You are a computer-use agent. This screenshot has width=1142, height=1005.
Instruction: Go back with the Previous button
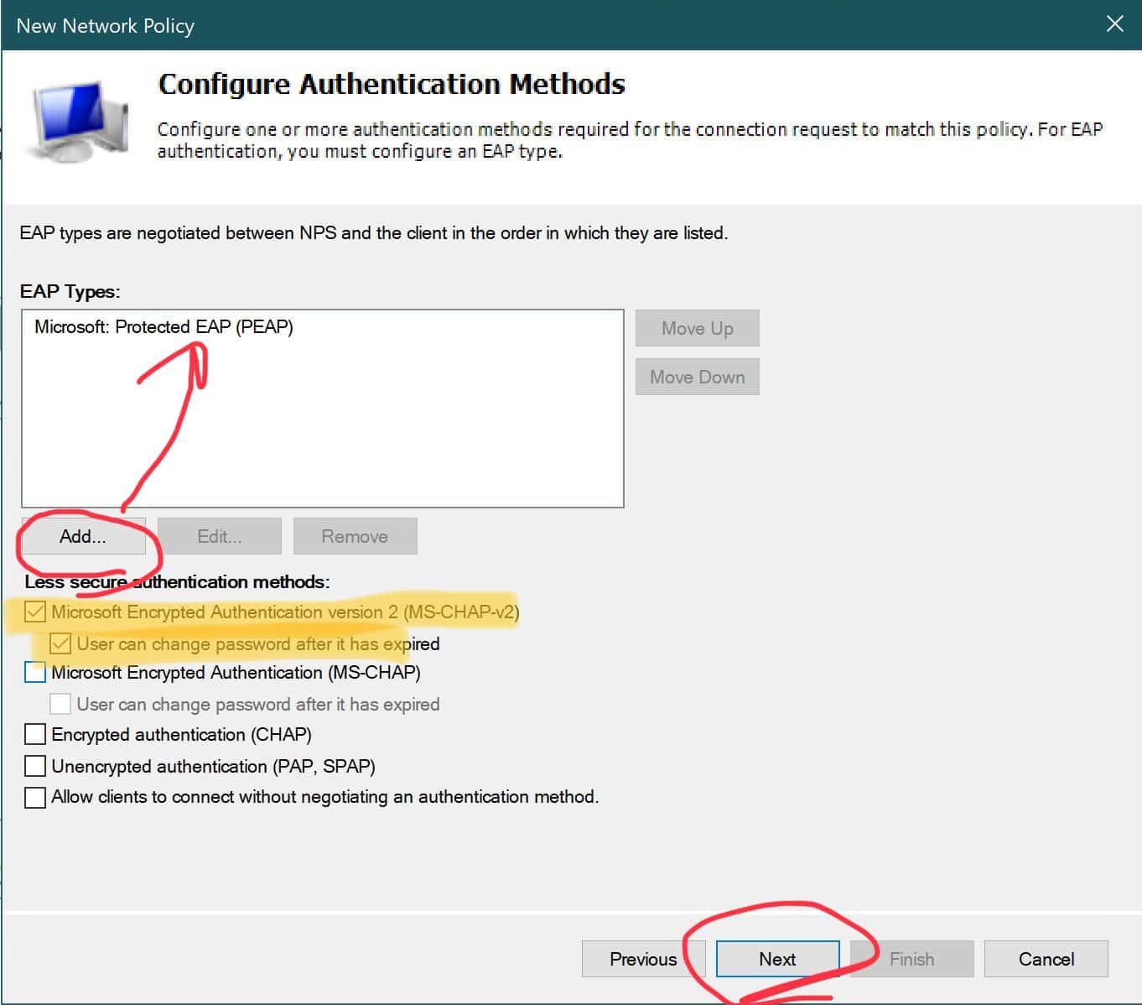pyautogui.click(x=643, y=959)
